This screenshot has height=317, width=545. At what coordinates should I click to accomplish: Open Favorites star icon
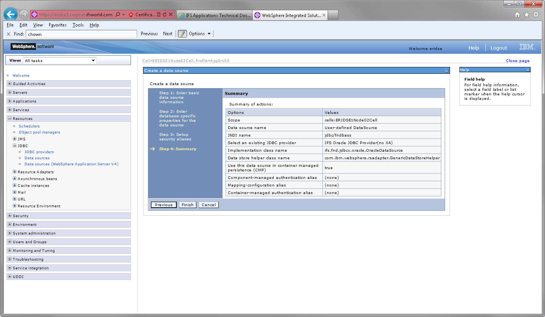[526, 15]
